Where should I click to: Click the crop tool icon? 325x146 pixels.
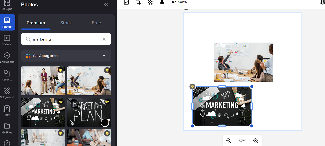(138, 2)
